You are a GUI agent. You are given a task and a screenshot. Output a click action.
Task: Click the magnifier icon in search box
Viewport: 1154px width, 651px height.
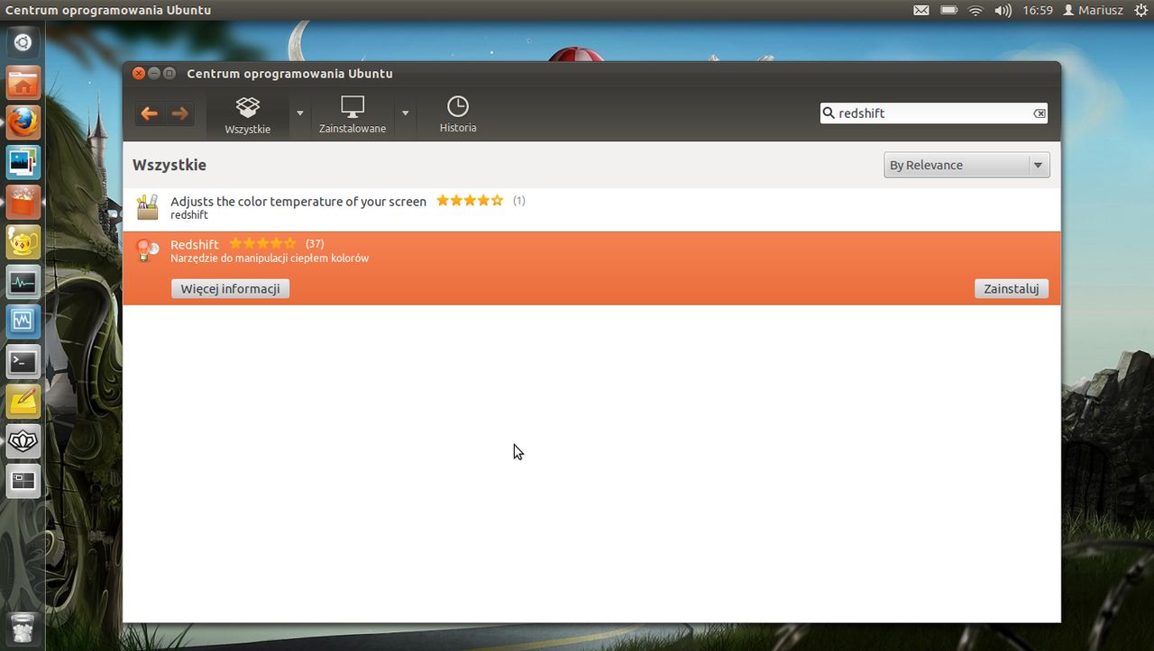[829, 113]
